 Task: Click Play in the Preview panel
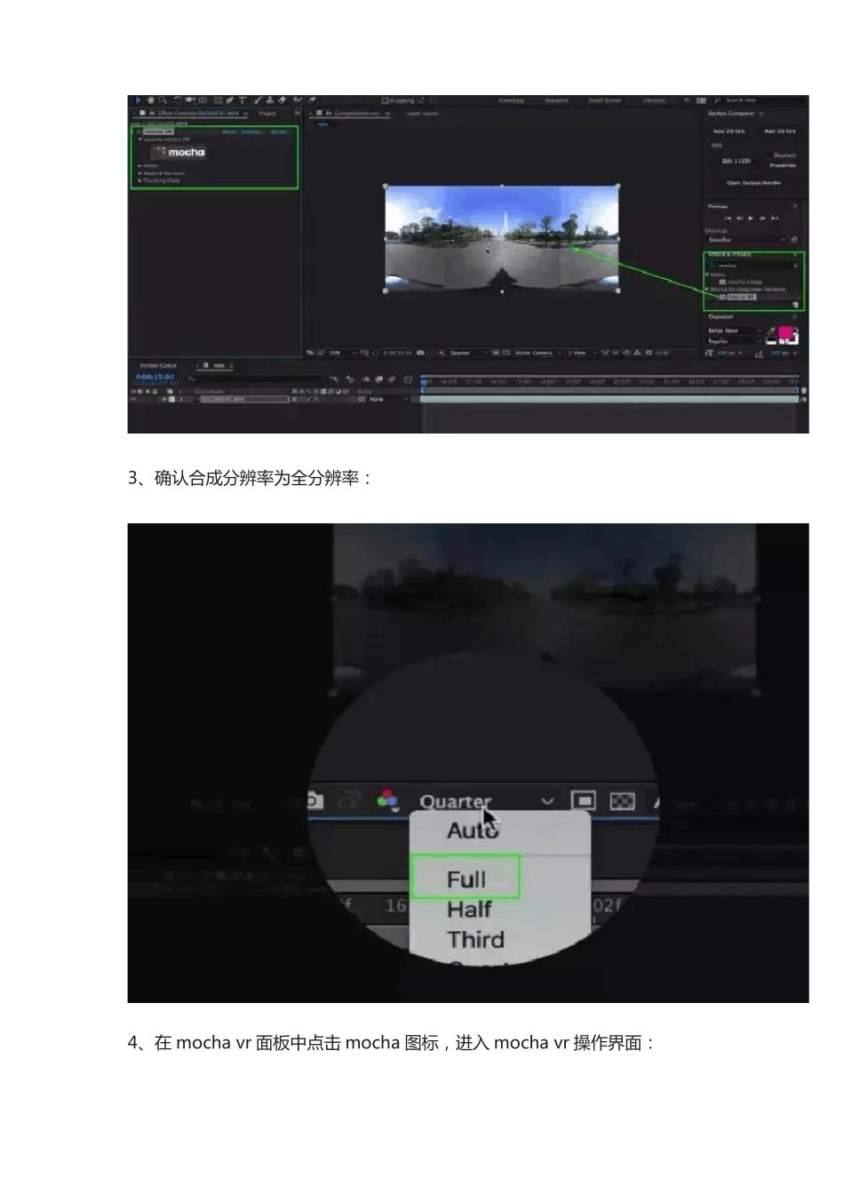pyautogui.click(x=751, y=219)
